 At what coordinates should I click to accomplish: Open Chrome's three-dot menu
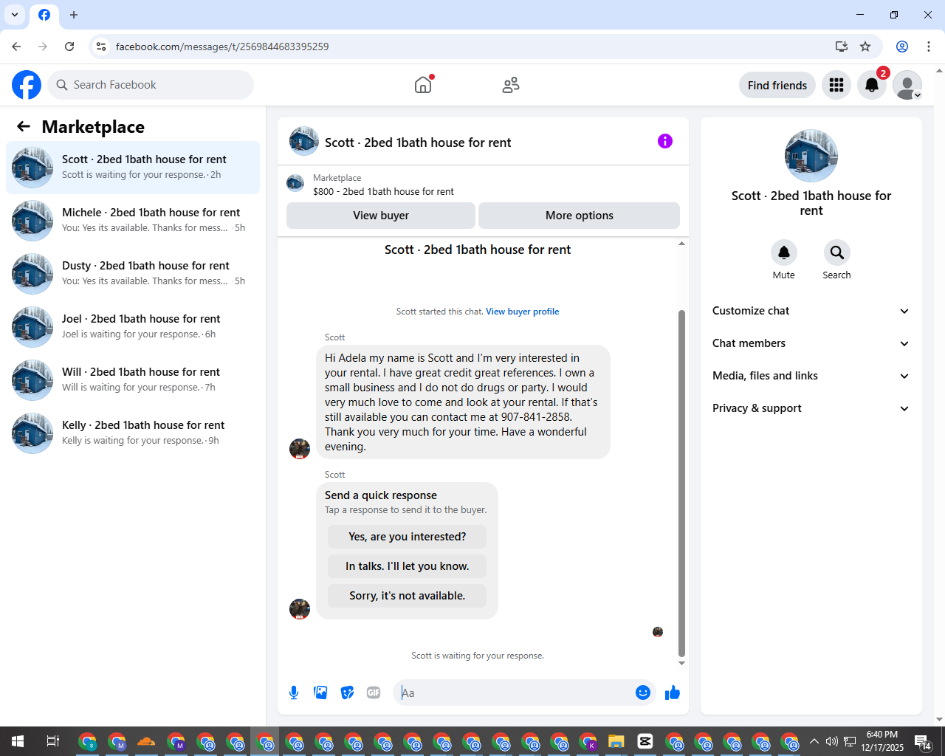pyautogui.click(x=929, y=47)
